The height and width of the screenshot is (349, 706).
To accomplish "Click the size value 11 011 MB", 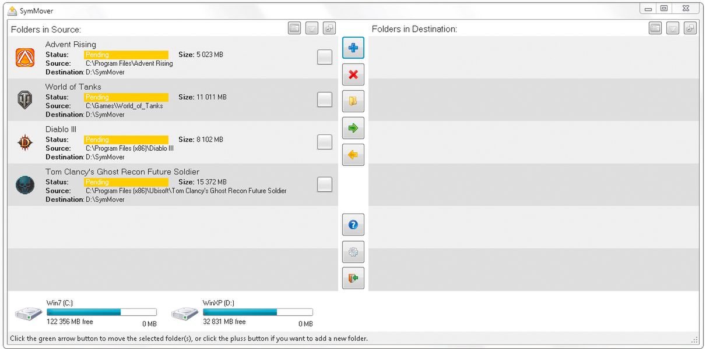I will [x=211, y=97].
